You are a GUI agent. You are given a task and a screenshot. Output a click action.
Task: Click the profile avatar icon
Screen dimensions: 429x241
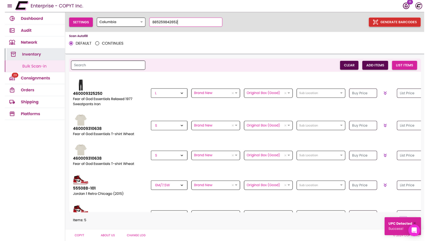click(x=418, y=6)
